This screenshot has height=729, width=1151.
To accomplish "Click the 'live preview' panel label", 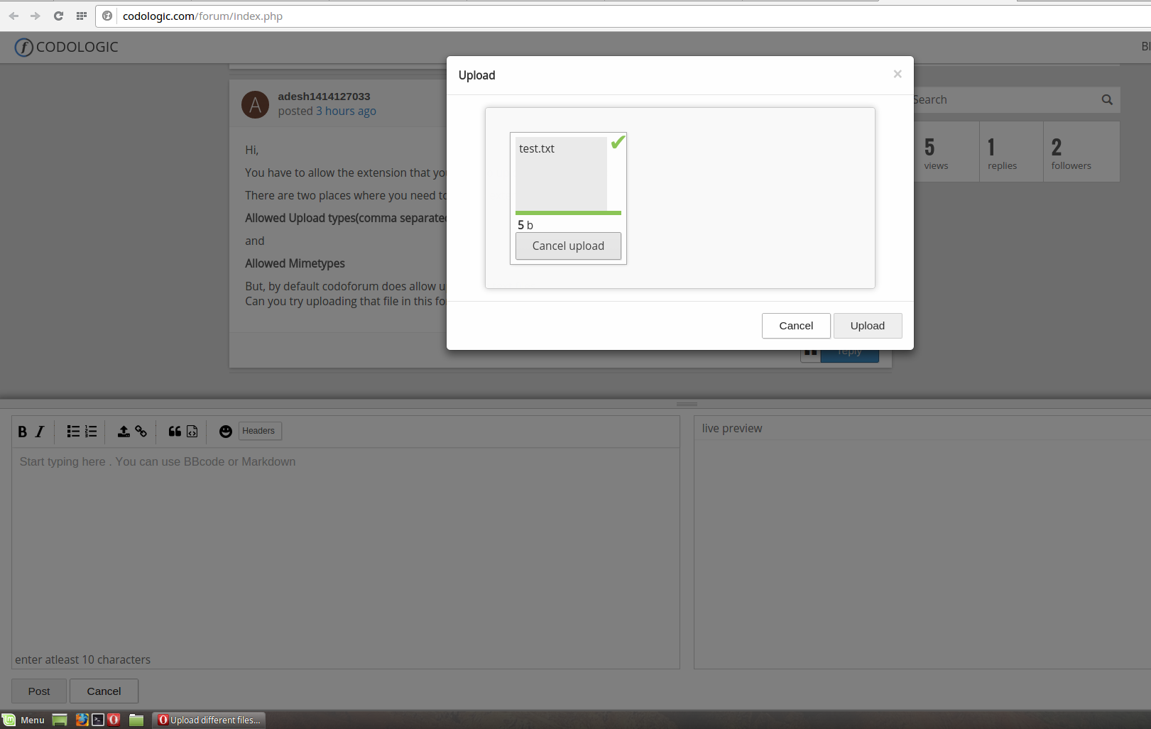I will [x=732, y=428].
